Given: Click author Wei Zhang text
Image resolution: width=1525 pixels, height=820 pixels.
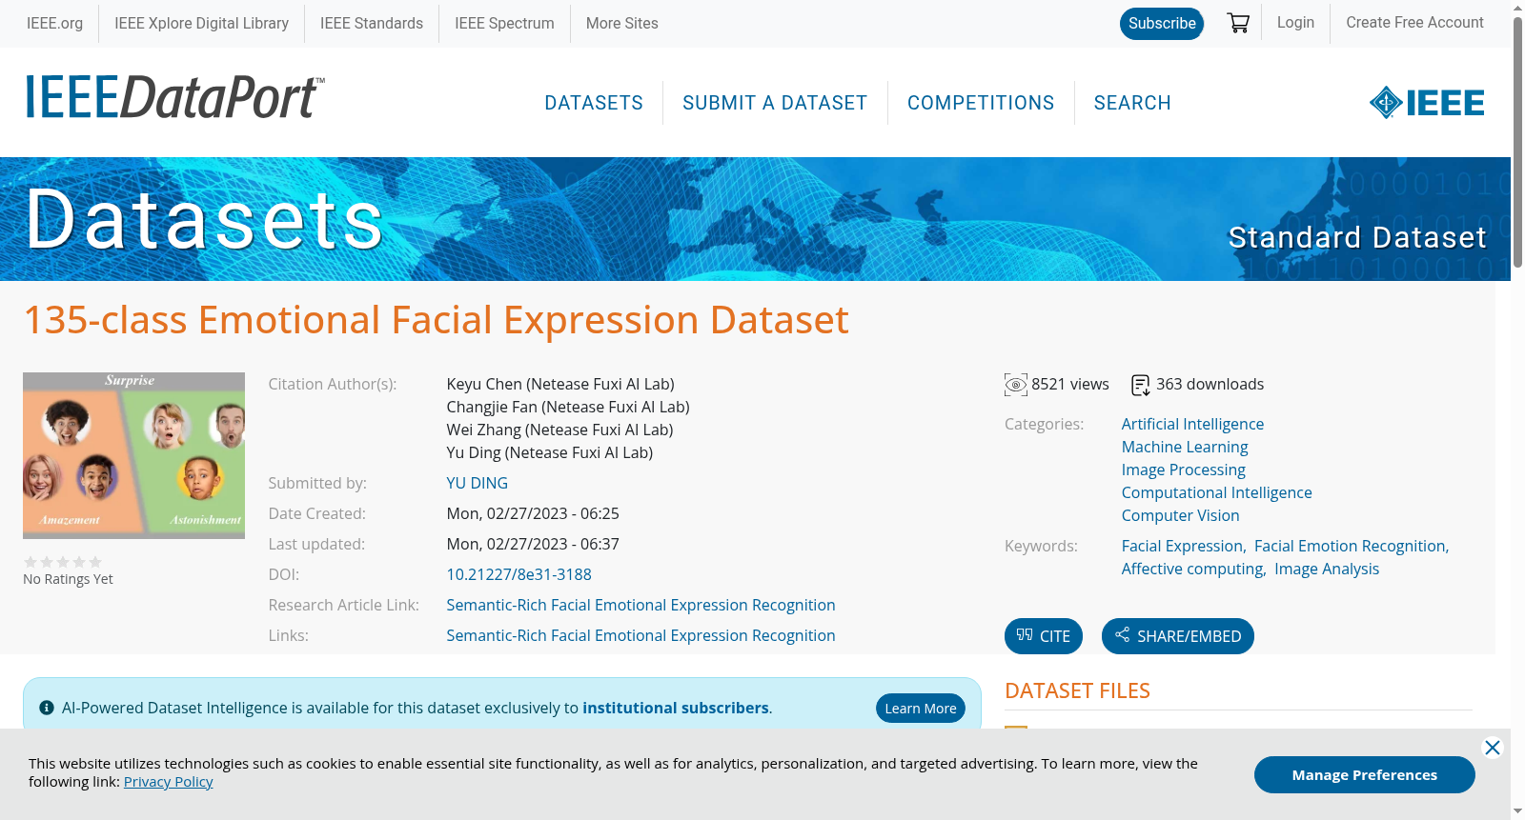Looking at the screenshot, I should coord(559,430).
